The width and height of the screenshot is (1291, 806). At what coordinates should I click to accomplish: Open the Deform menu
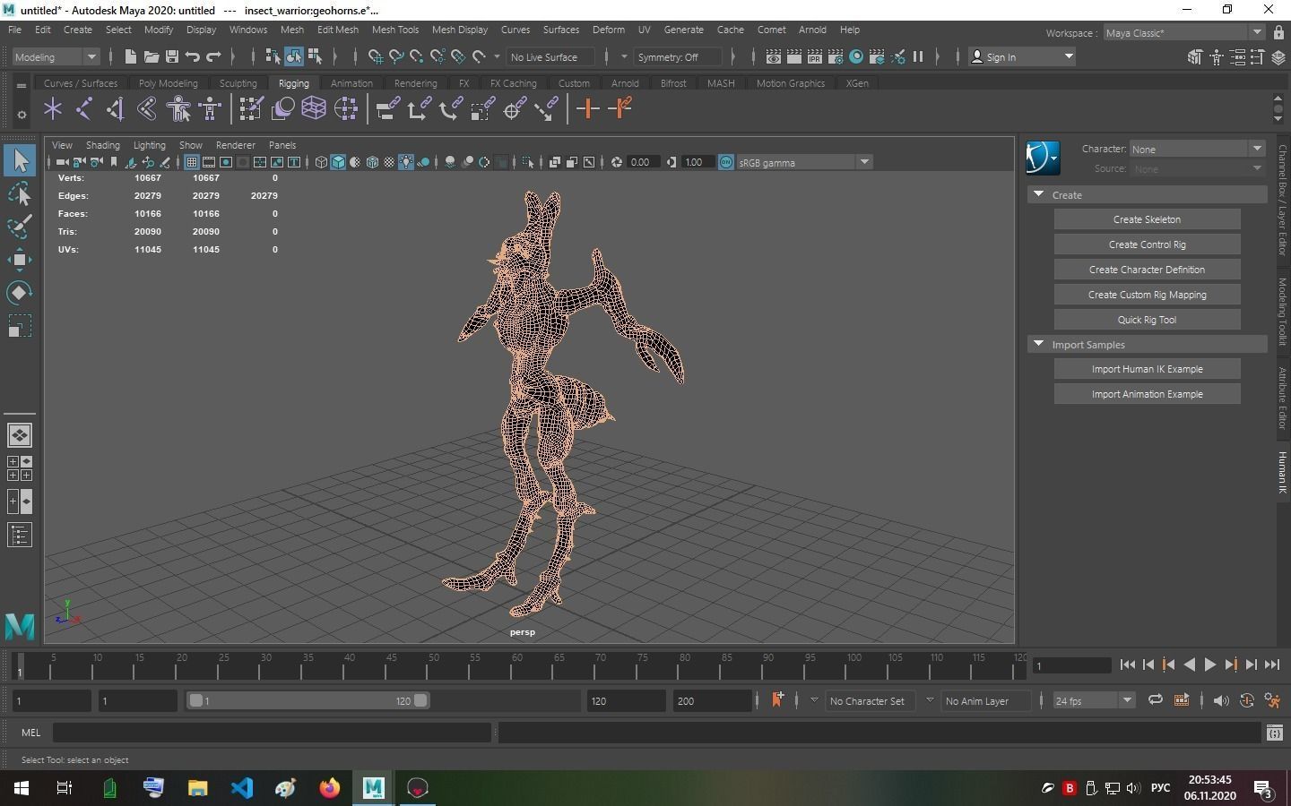608,30
